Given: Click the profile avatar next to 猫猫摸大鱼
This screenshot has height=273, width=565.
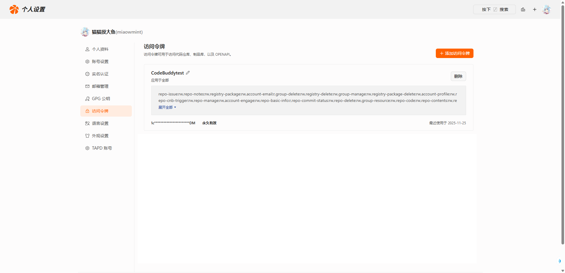Looking at the screenshot, I should point(85,32).
